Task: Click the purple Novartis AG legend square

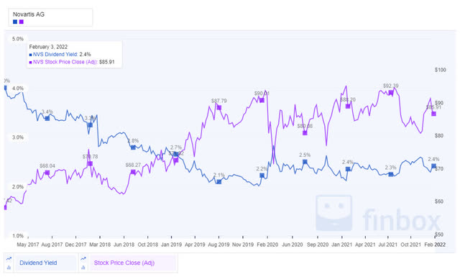Action: pyautogui.click(x=22, y=22)
